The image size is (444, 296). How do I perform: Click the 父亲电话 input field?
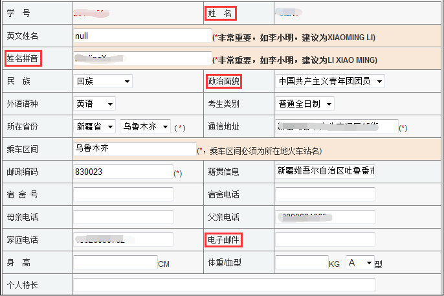325,217
